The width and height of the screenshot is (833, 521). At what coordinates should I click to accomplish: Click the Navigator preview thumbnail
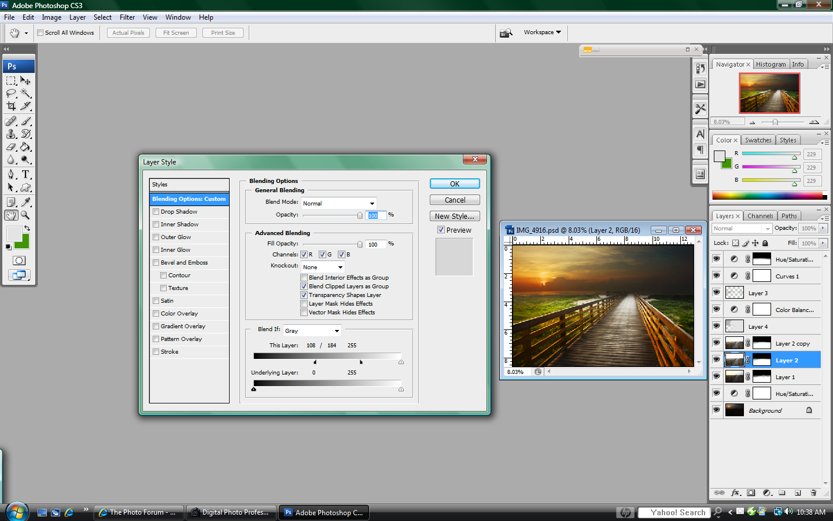[769, 93]
